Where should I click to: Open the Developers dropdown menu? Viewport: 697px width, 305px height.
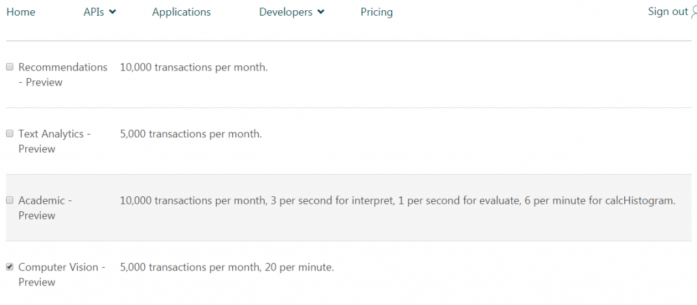[291, 12]
